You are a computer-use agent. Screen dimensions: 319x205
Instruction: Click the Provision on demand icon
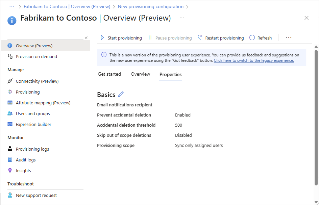(x=10, y=56)
